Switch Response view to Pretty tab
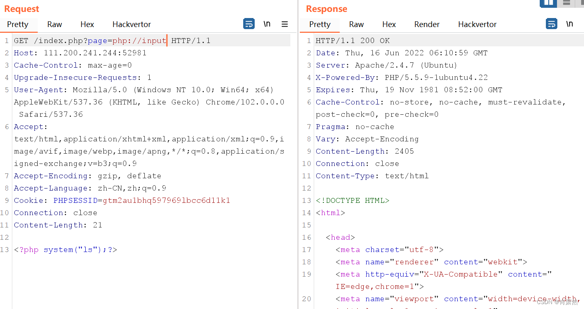 [x=320, y=25]
